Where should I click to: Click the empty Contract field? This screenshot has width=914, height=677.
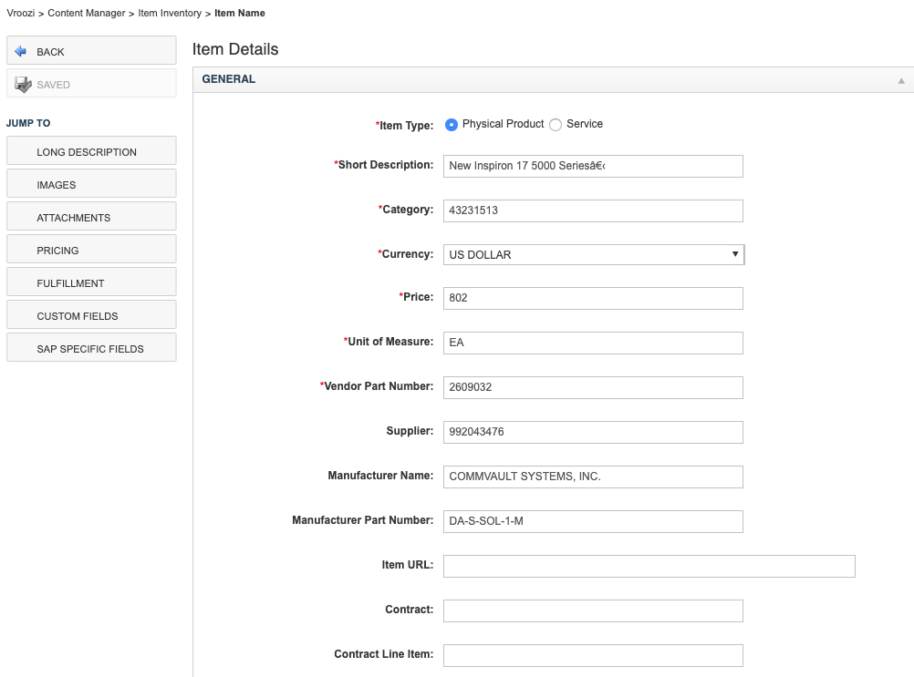click(593, 610)
